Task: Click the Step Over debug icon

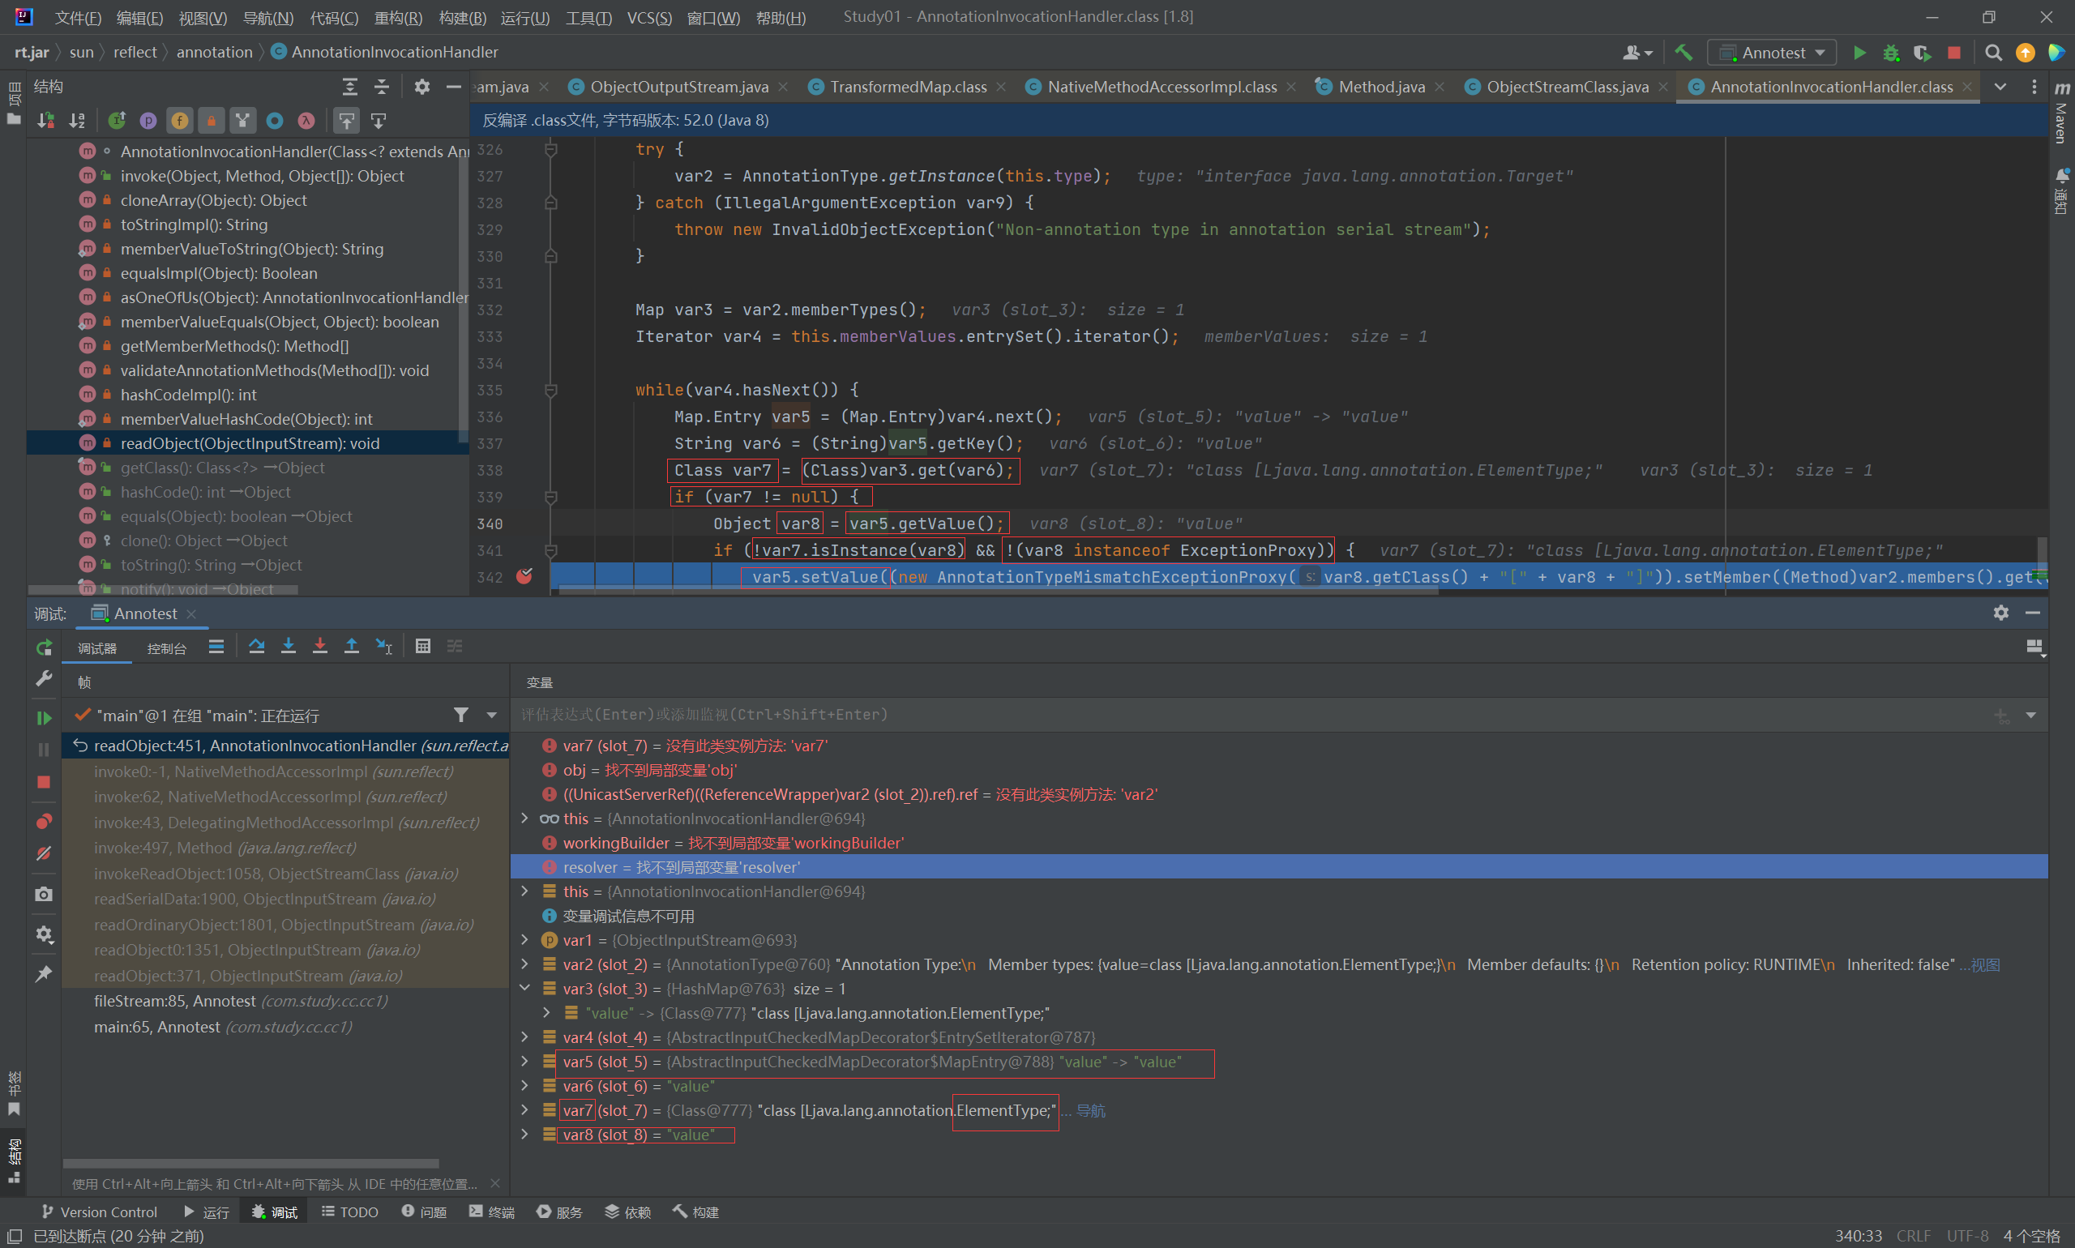Action: pos(256,646)
